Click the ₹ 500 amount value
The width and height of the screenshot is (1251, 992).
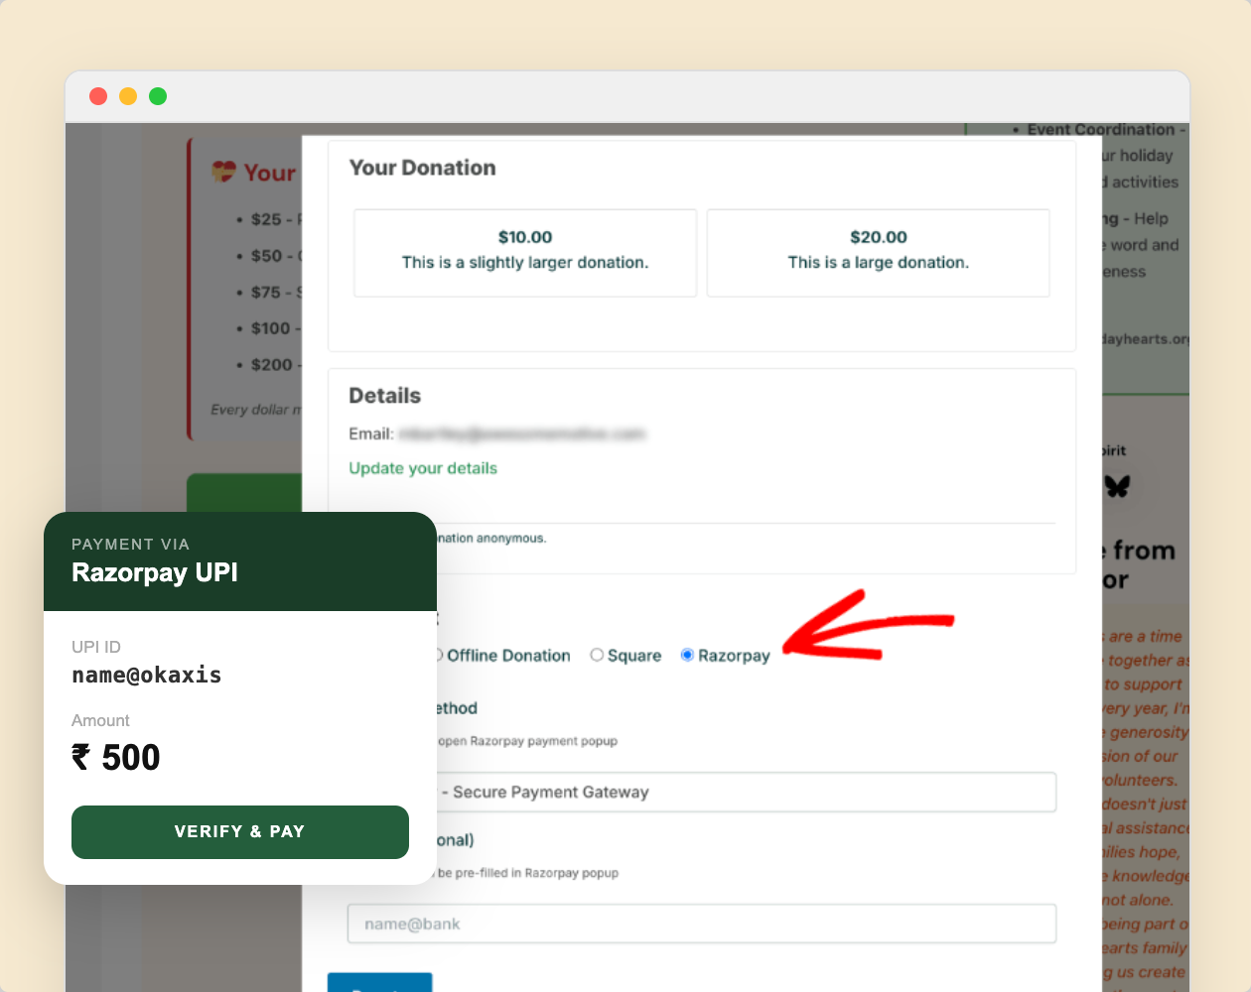[x=116, y=758]
